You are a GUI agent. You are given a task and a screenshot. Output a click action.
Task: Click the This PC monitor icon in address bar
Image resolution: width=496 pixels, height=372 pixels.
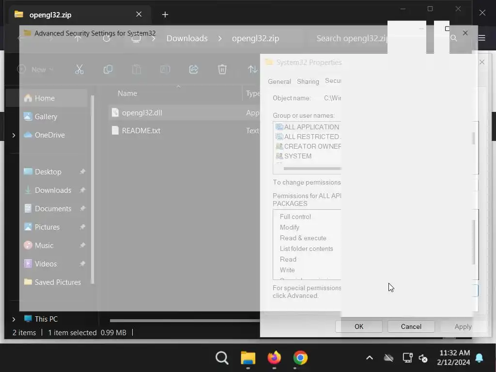136,38
